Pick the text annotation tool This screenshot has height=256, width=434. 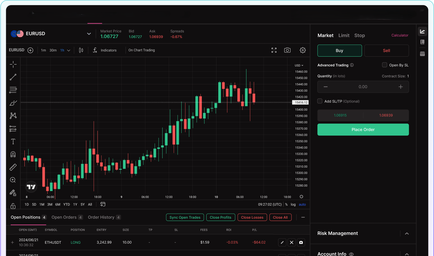pyautogui.click(x=13, y=141)
